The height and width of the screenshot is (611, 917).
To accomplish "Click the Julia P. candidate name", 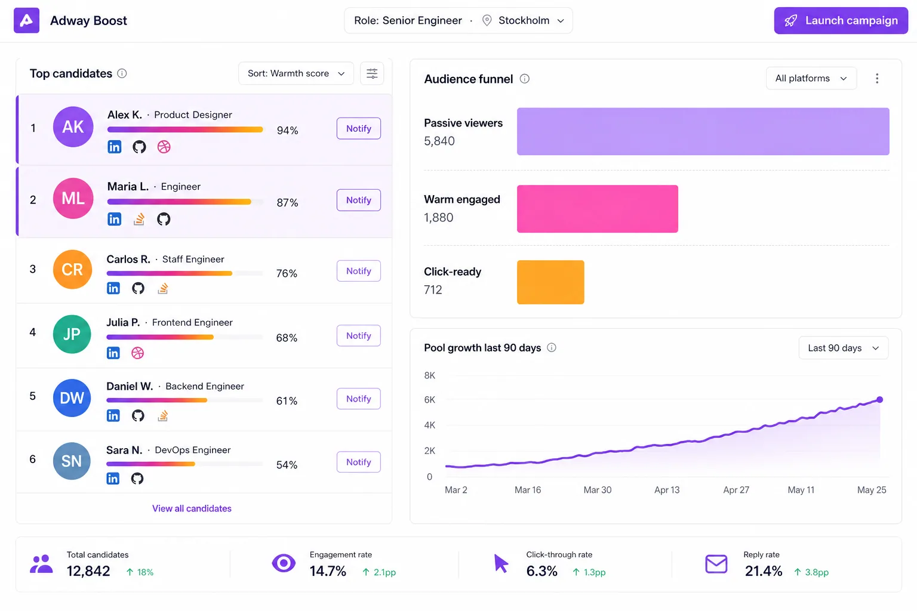I will 123,323.
